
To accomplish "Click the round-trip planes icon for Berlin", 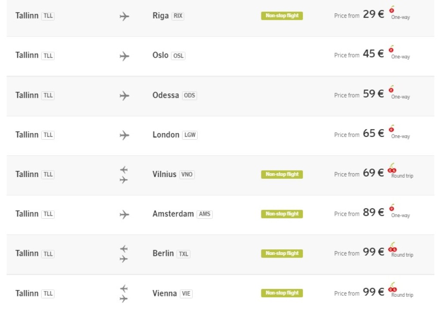I will coord(124,254).
